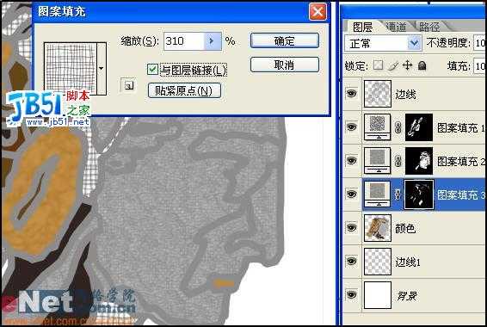
Task: Click the lock all padlock icon
Action: (x=422, y=65)
